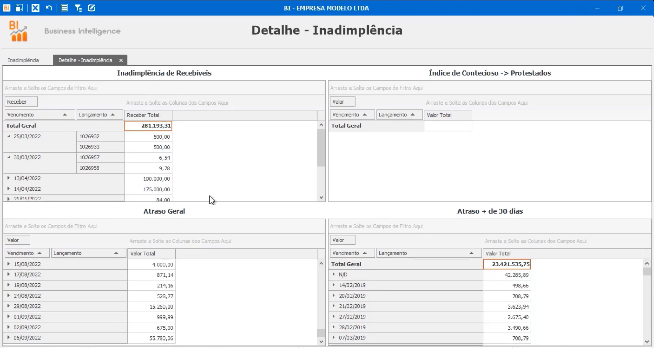Click the Receber data field button

(x=21, y=101)
